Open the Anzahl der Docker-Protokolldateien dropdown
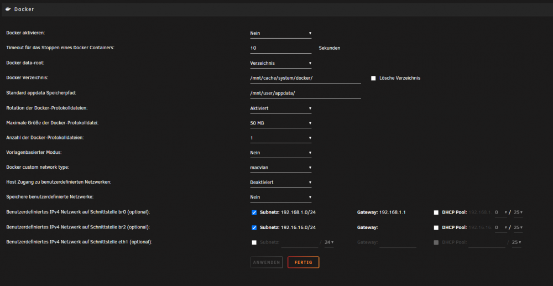The height and width of the screenshot is (286, 553). [281, 138]
